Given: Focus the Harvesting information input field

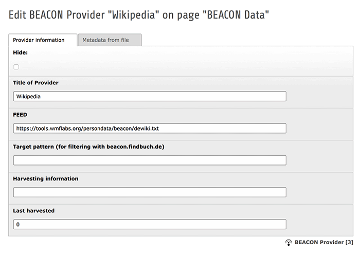Looking at the screenshot, I should (x=150, y=192).
